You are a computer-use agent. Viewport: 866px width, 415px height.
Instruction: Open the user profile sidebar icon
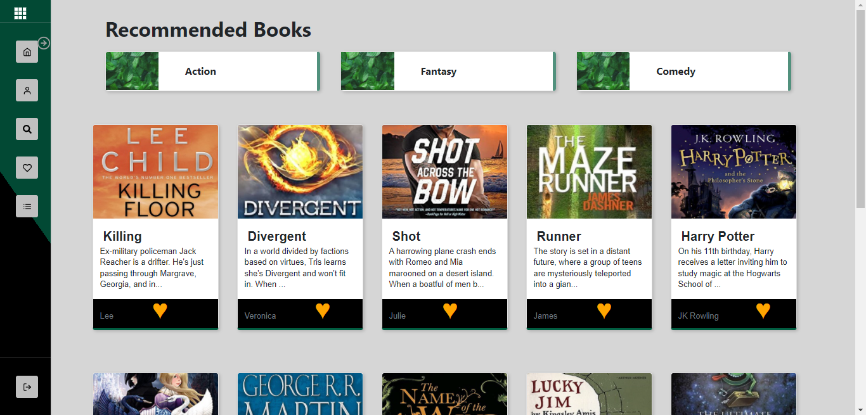pos(27,91)
